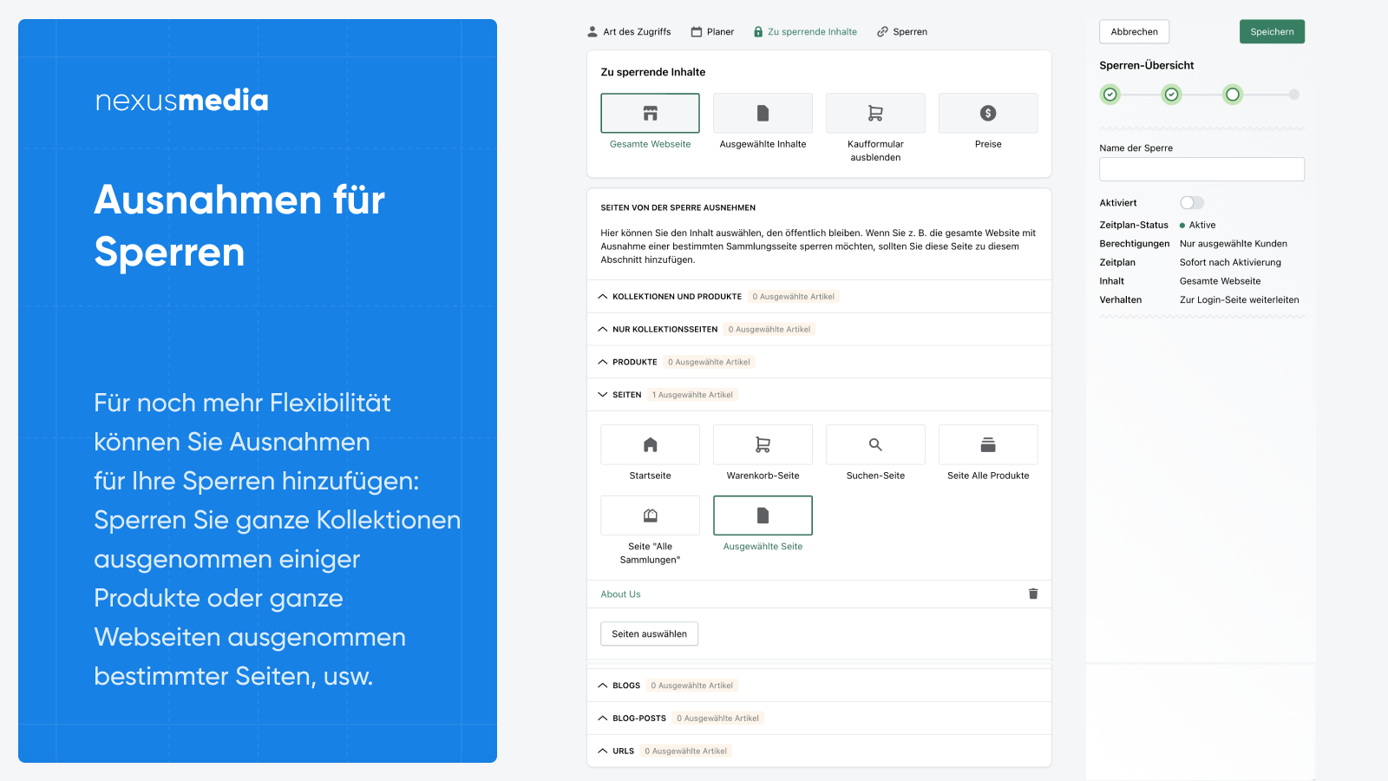Click 'Zur Login-Seite weiterleiten' behavior value
The width and height of the screenshot is (1388, 781).
click(x=1239, y=299)
